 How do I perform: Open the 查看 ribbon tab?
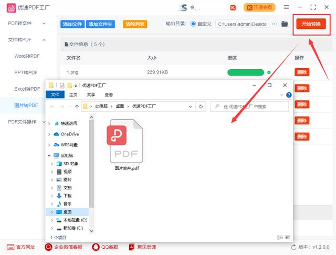pyautogui.click(x=109, y=94)
